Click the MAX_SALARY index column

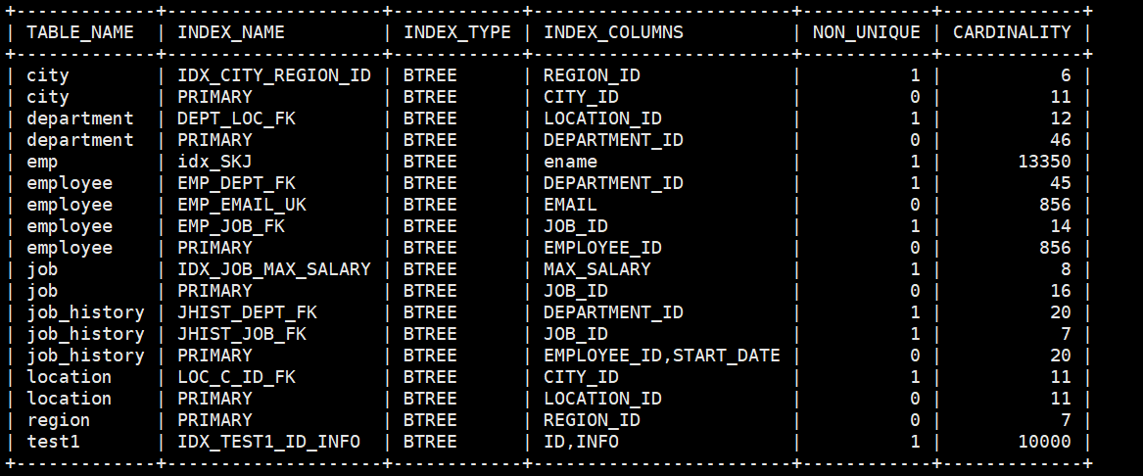[597, 269]
